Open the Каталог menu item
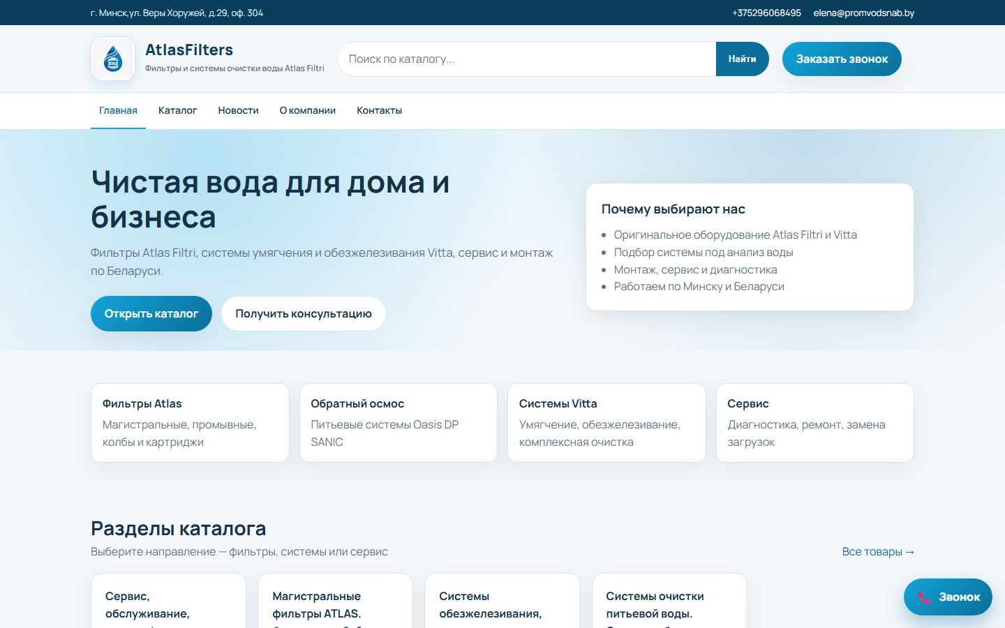The width and height of the screenshot is (1005, 628). coord(177,110)
